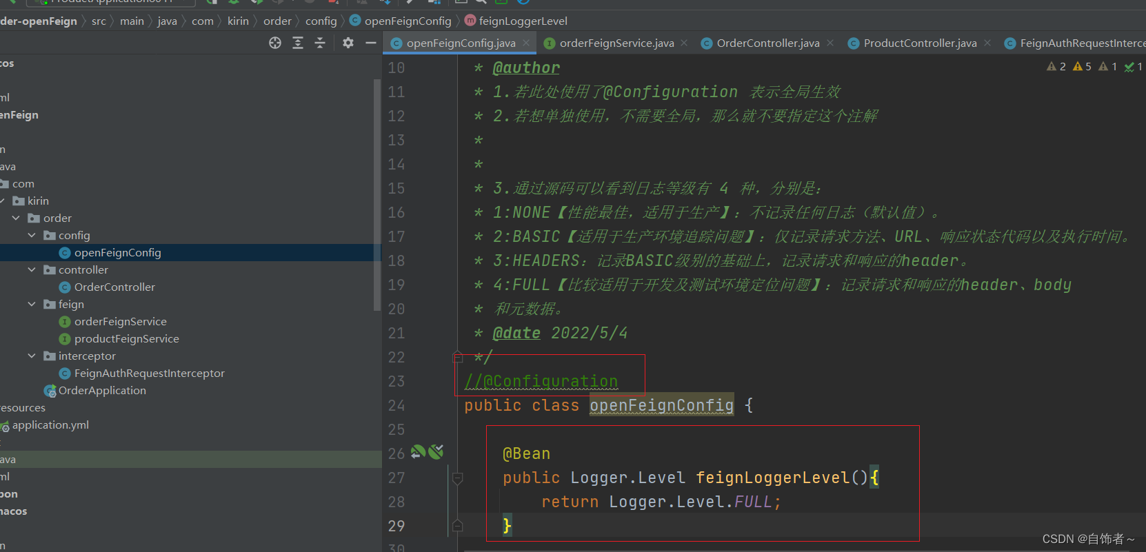This screenshot has width=1146, height=552.
Task: Click the commented //@Configuration line
Action: click(x=541, y=381)
